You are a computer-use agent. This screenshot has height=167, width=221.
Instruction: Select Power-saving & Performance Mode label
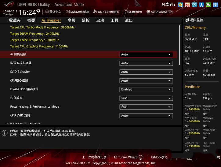click(34, 107)
